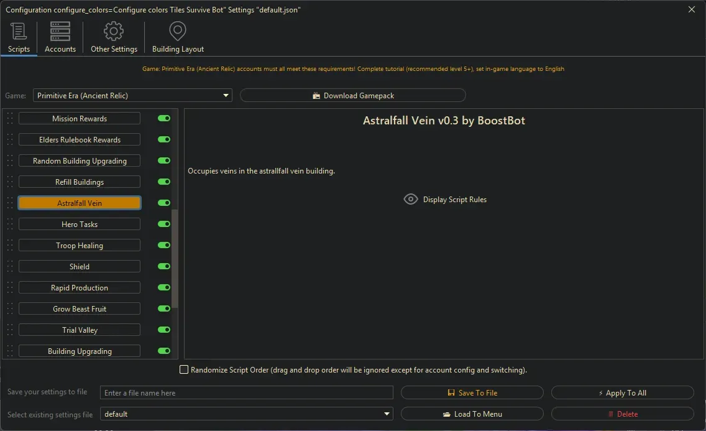Disable the Astralfall Vein script toggle
This screenshot has width=706, height=431.
point(164,203)
